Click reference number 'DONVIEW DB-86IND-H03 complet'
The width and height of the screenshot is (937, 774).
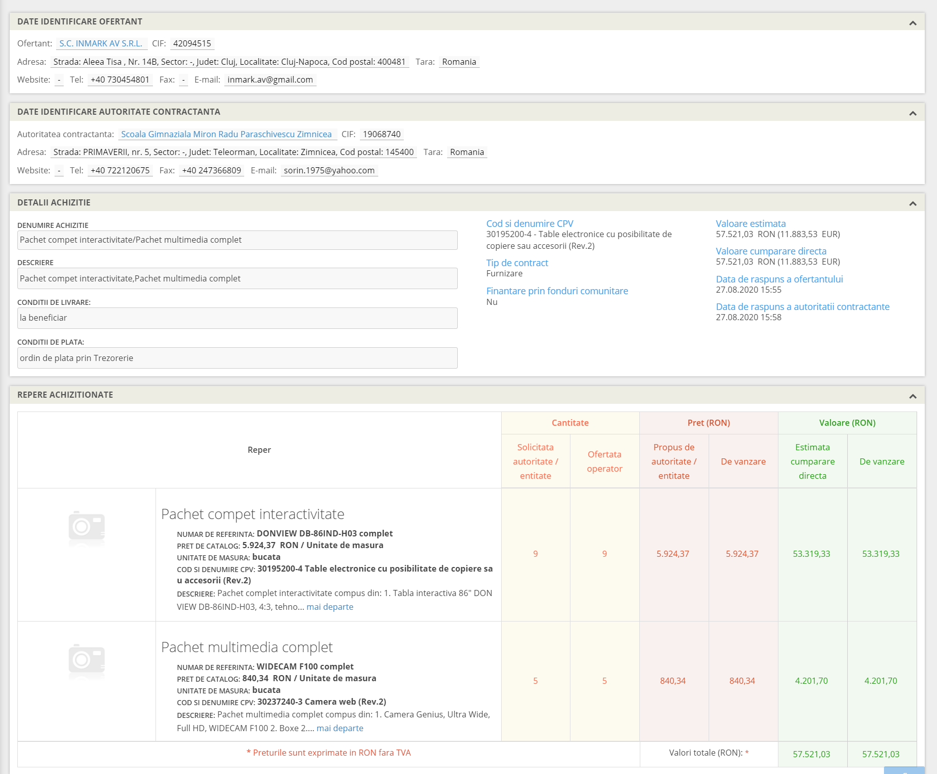325,533
